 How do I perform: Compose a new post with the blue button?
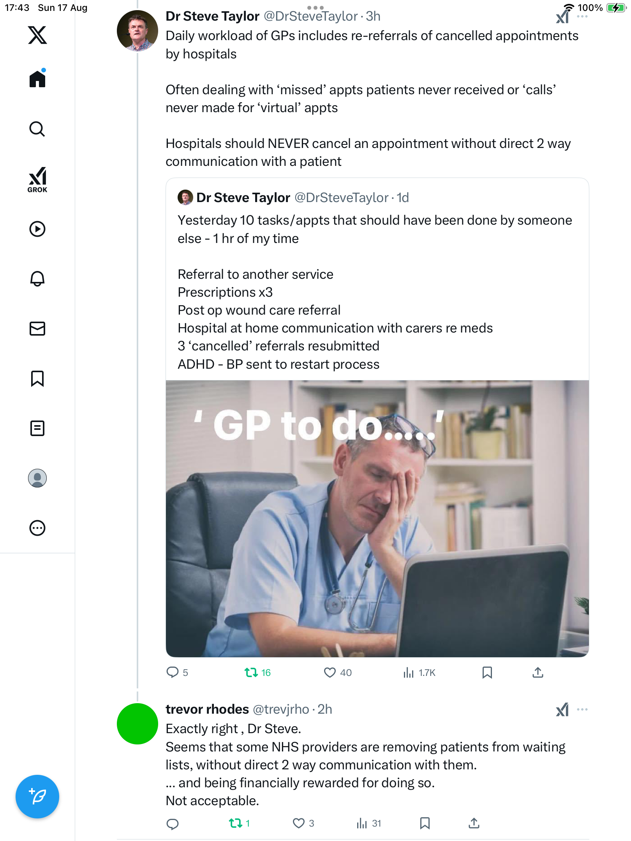(37, 797)
